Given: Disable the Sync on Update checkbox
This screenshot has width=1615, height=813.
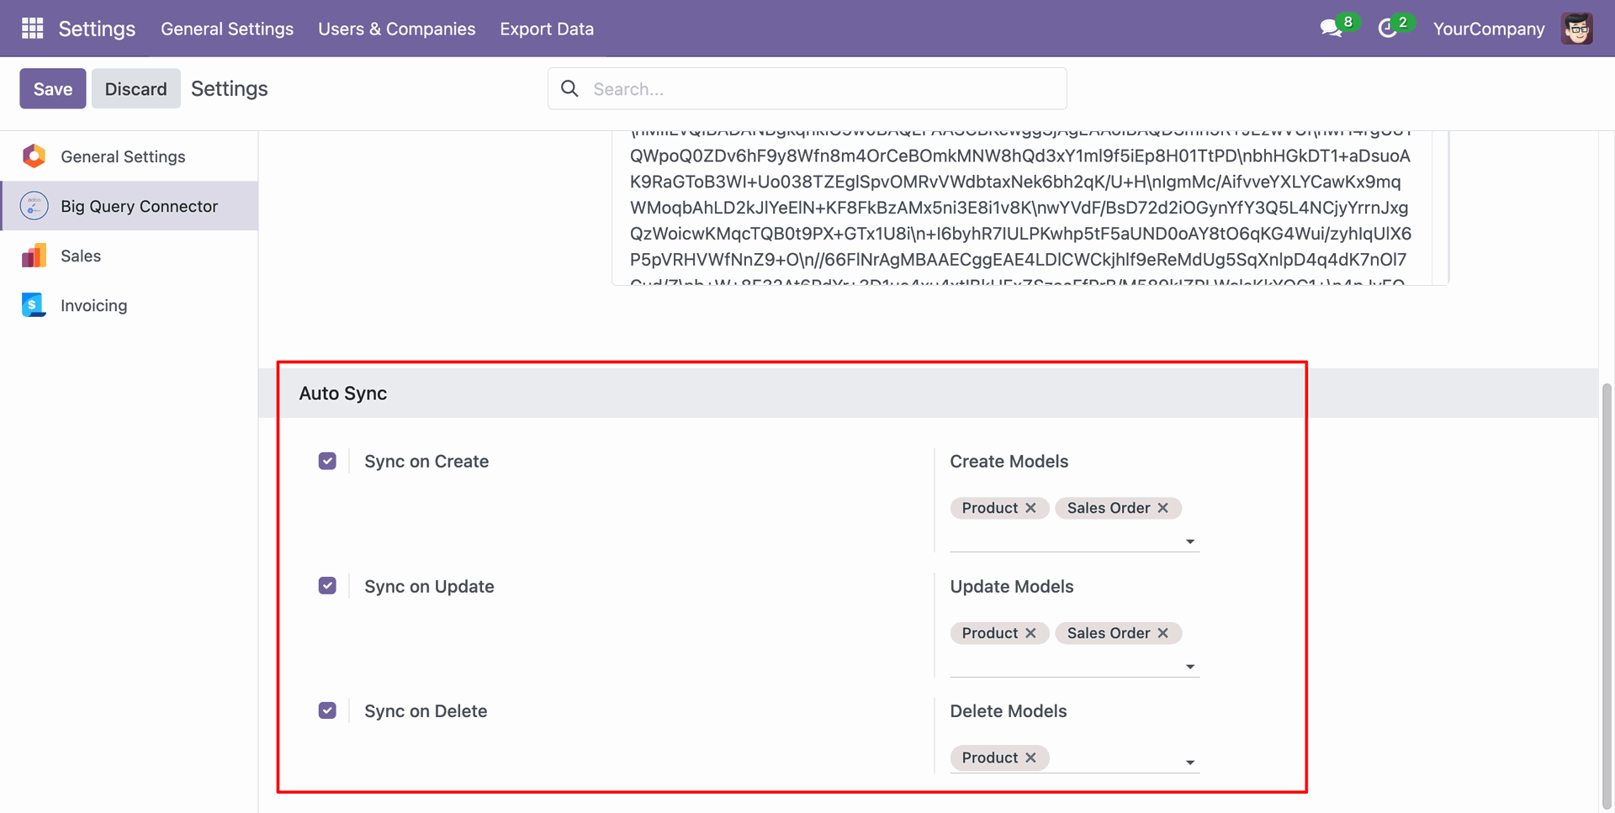Looking at the screenshot, I should pos(327,586).
